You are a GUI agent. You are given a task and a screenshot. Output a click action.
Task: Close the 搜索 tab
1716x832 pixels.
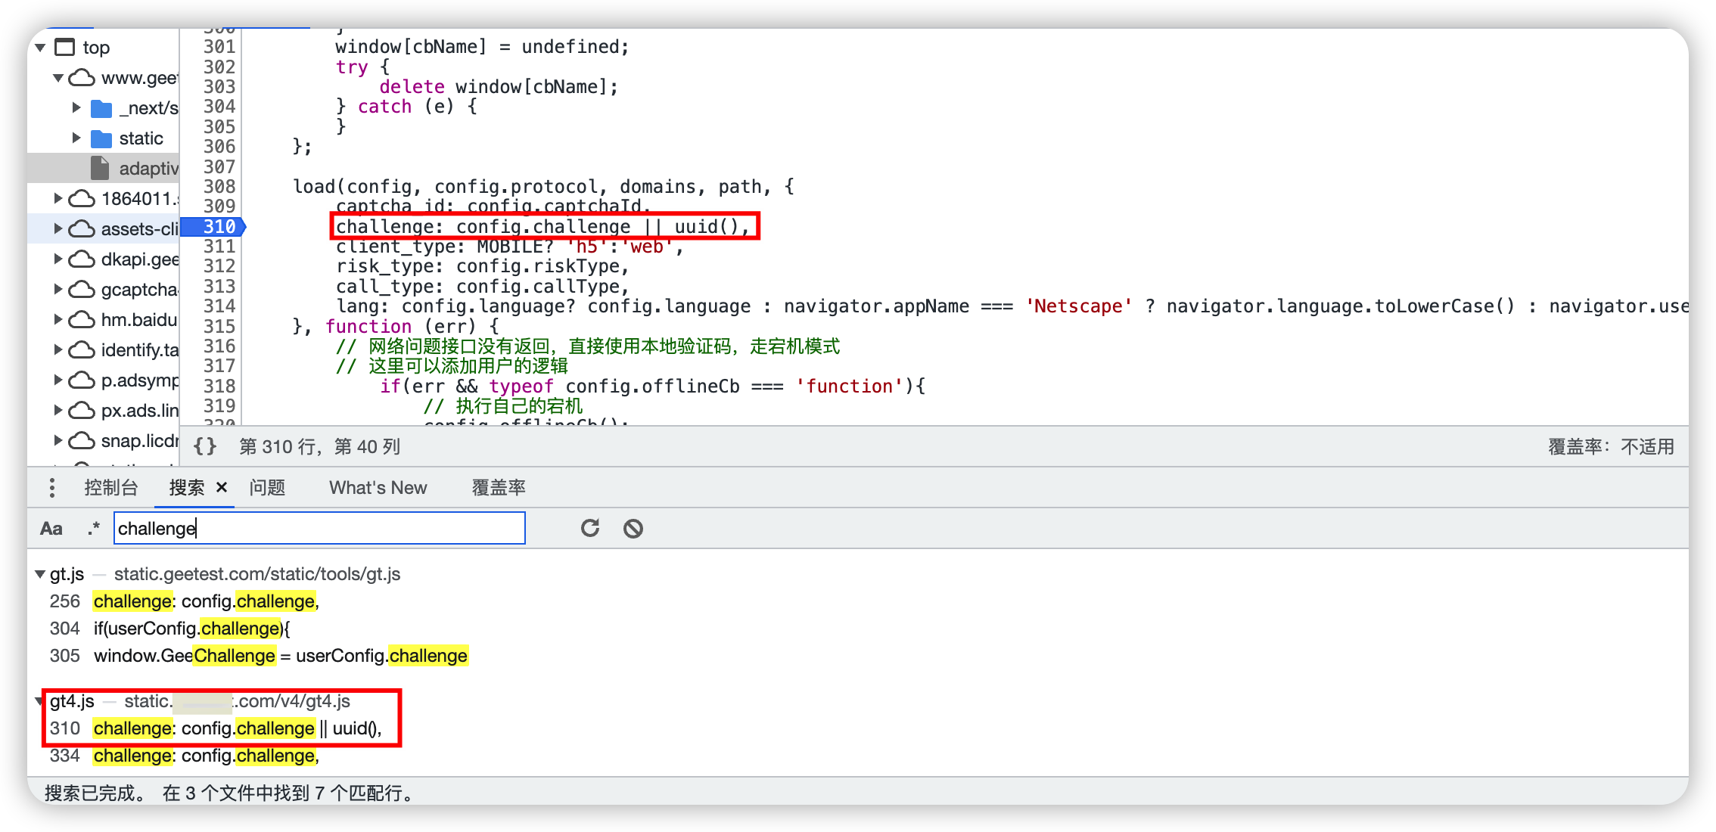pyautogui.click(x=222, y=487)
